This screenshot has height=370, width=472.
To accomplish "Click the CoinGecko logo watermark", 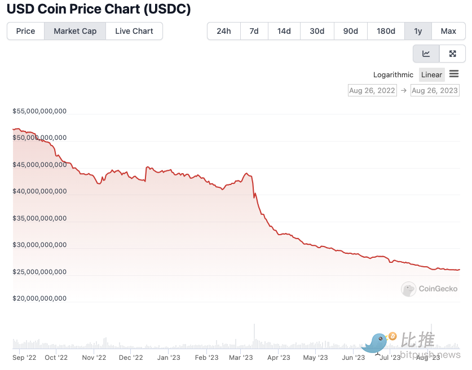I will [x=430, y=289].
